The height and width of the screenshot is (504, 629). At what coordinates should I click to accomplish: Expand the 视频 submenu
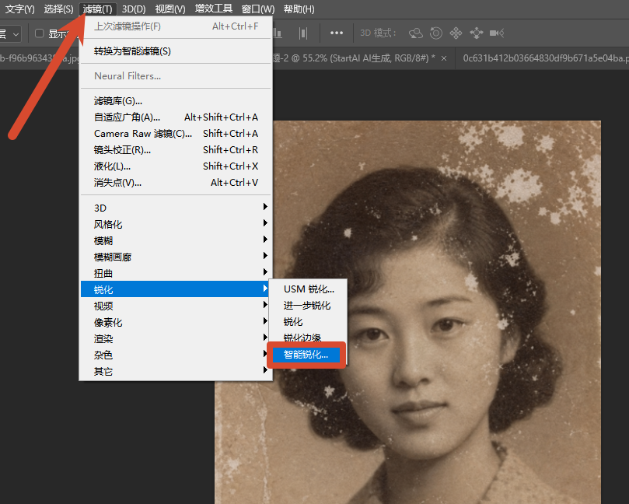coord(176,306)
